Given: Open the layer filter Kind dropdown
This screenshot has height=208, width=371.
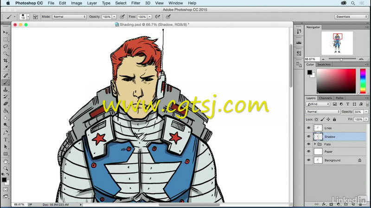Looking at the screenshot, I should coord(318,104).
